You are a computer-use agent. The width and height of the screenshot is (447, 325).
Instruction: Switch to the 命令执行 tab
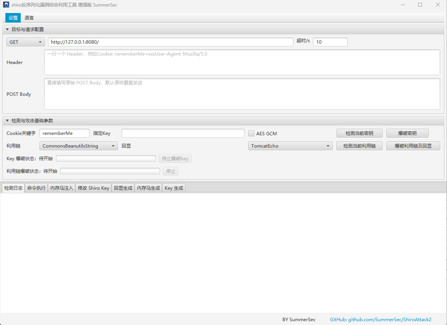tap(36, 188)
